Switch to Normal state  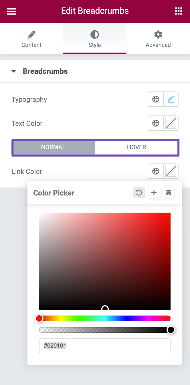click(x=54, y=147)
